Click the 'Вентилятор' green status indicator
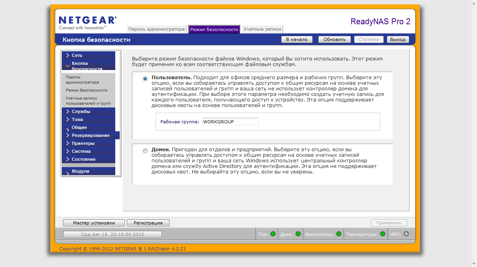This screenshot has height=267, width=477. [339, 234]
